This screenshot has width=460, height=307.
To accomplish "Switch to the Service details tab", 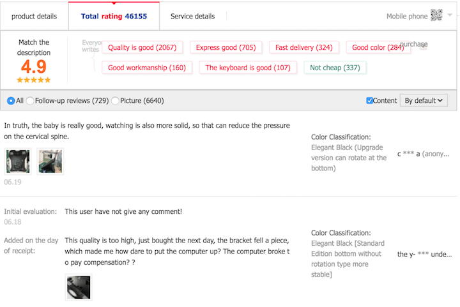I will pos(192,16).
